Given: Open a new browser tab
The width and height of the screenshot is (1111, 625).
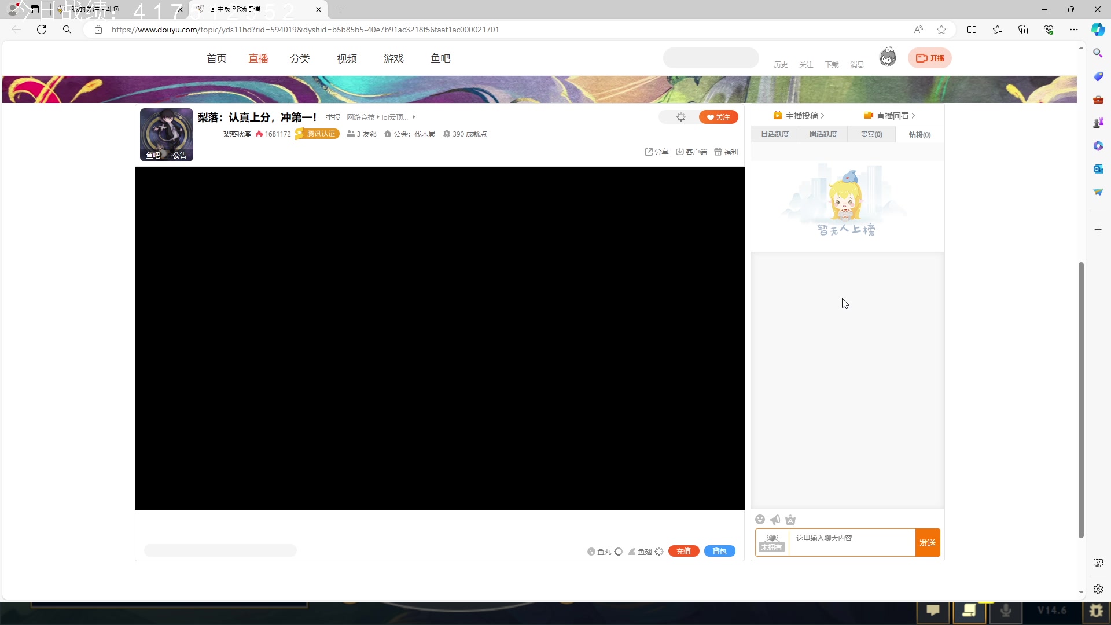Looking at the screenshot, I should click(x=340, y=9).
